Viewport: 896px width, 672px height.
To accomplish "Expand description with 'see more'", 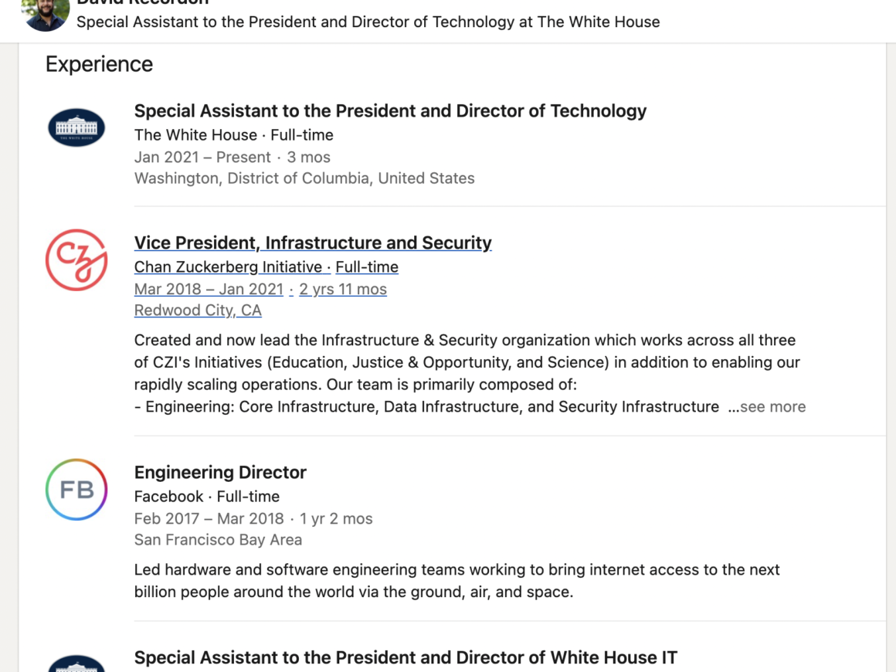I will 772,407.
